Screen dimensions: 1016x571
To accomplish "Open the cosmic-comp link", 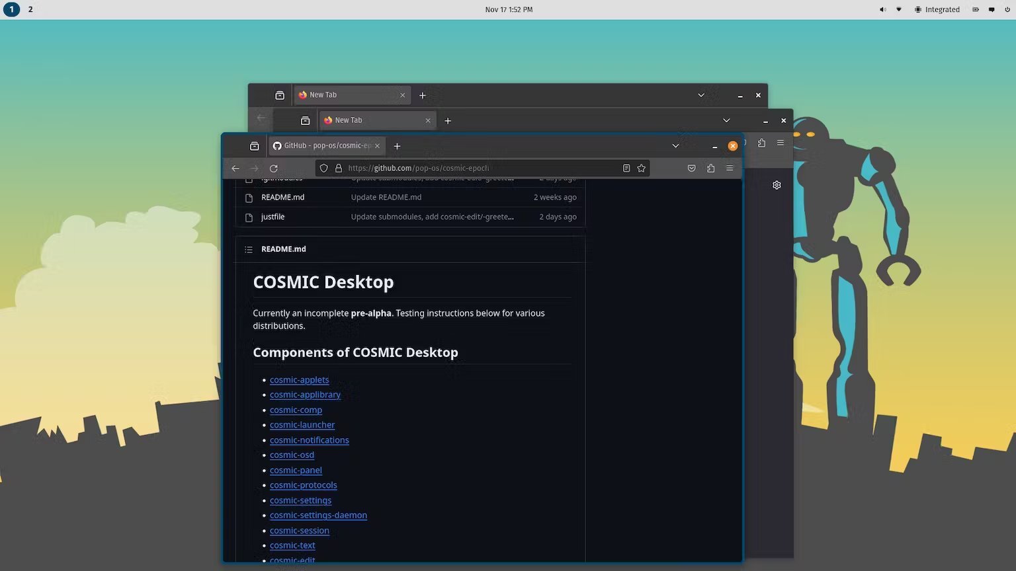I will 296,410.
